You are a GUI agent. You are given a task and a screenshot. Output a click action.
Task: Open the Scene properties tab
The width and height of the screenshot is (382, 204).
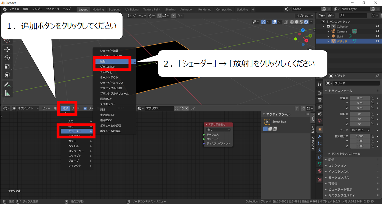319,114
